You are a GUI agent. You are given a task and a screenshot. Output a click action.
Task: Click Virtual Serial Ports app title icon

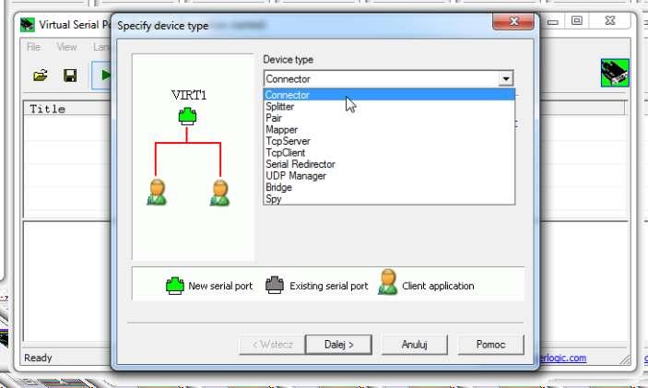pyautogui.click(x=28, y=25)
